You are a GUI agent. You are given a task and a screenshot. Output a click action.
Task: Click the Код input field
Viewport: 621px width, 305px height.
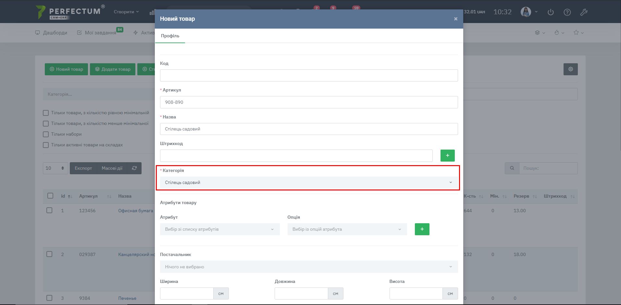308,76
